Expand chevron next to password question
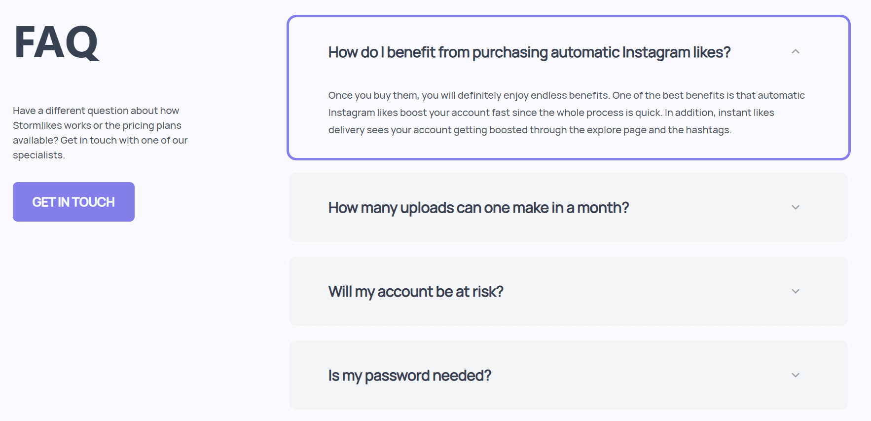The width and height of the screenshot is (871, 421). 795,376
